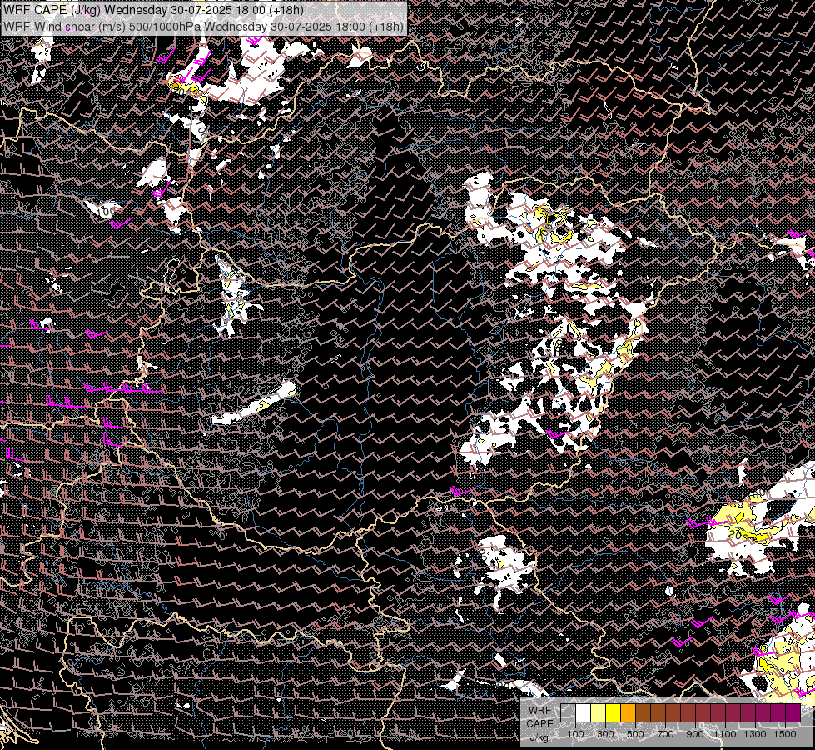Click the legend's "300" label
Screen dimensions: 815x750
(605, 734)
